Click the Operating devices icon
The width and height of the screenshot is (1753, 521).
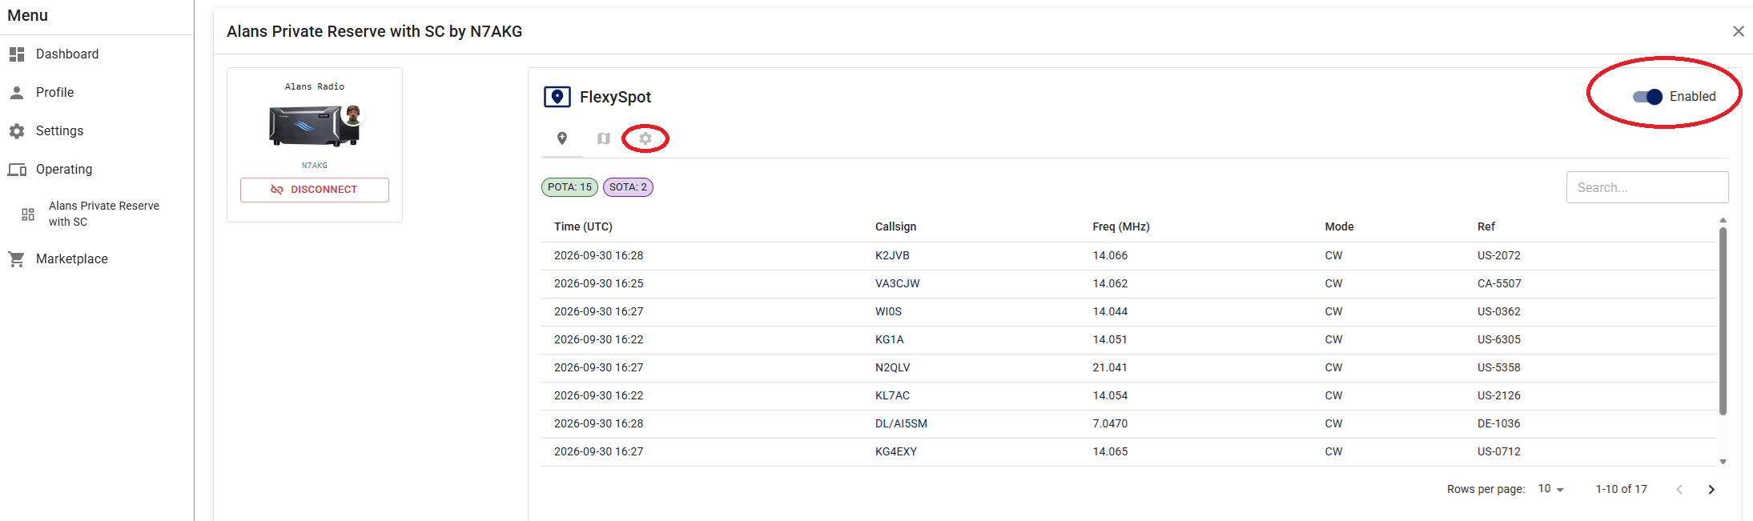(x=17, y=170)
